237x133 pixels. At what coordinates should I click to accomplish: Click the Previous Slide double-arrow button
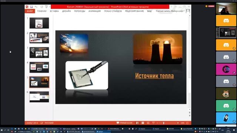[190, 113]
